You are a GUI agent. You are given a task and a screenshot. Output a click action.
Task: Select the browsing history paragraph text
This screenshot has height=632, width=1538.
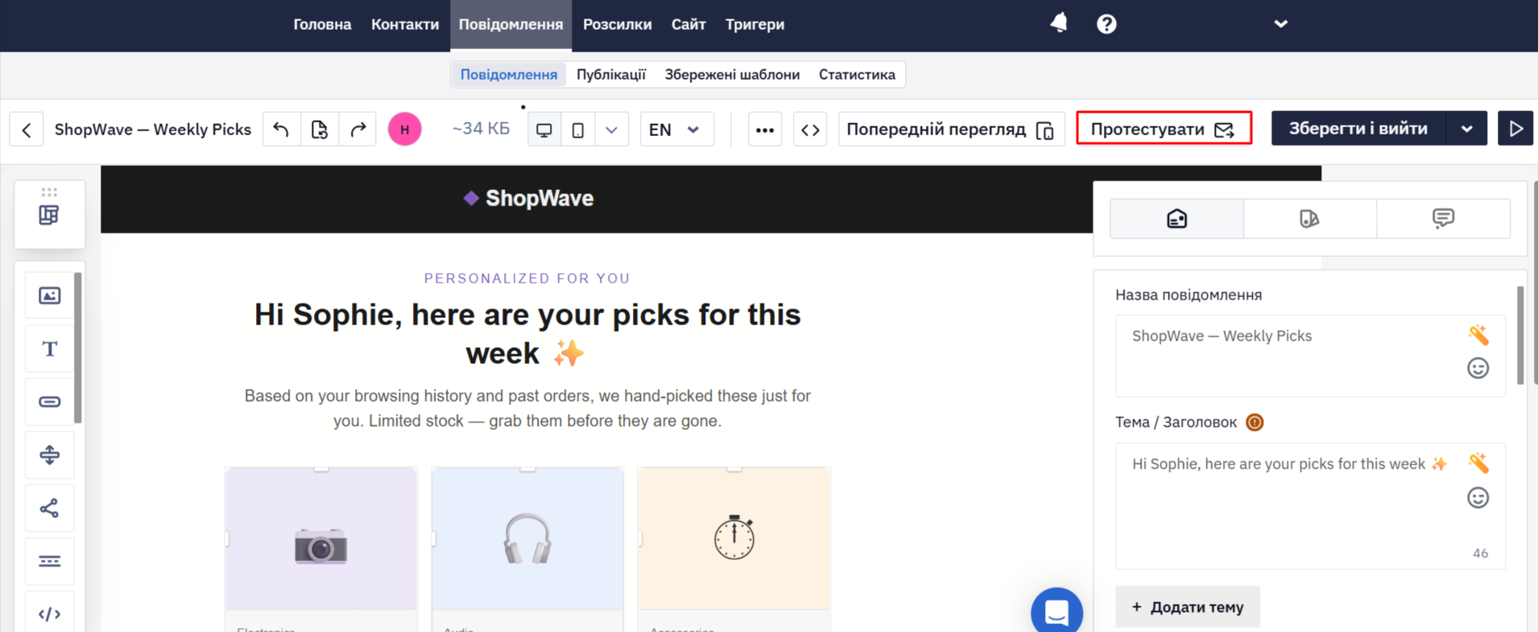tap(527, 408)
